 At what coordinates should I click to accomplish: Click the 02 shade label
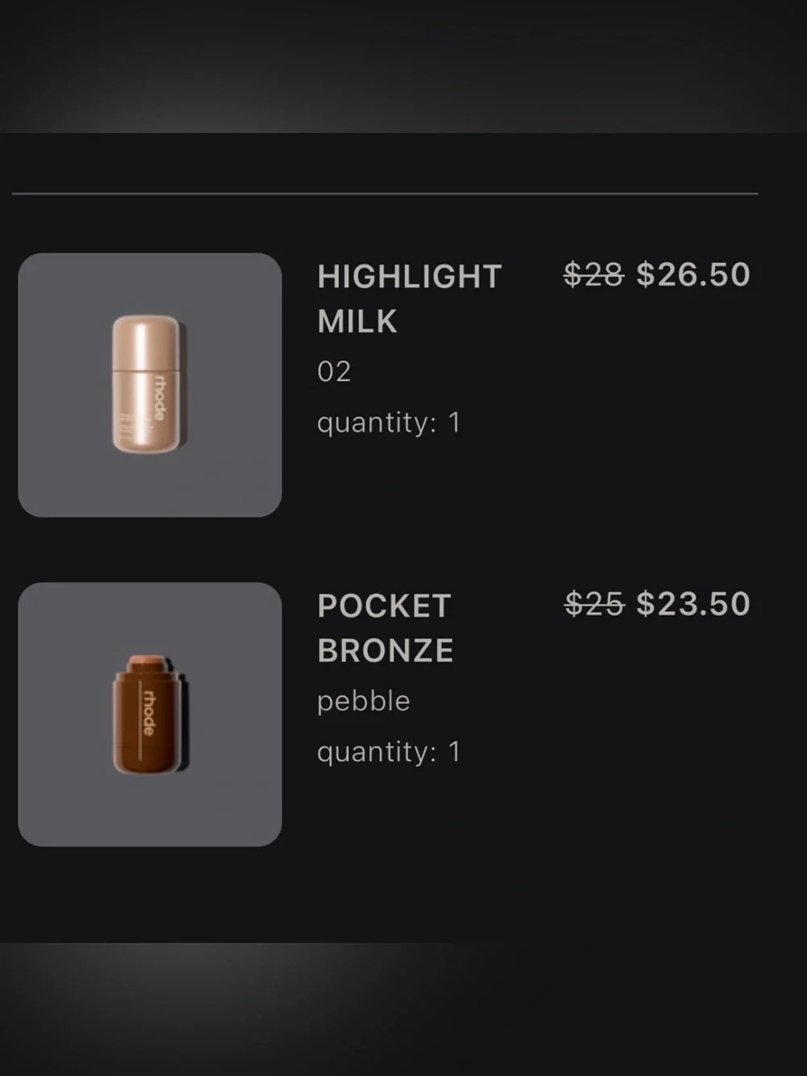pyautogui.click(x=334, y=371)
